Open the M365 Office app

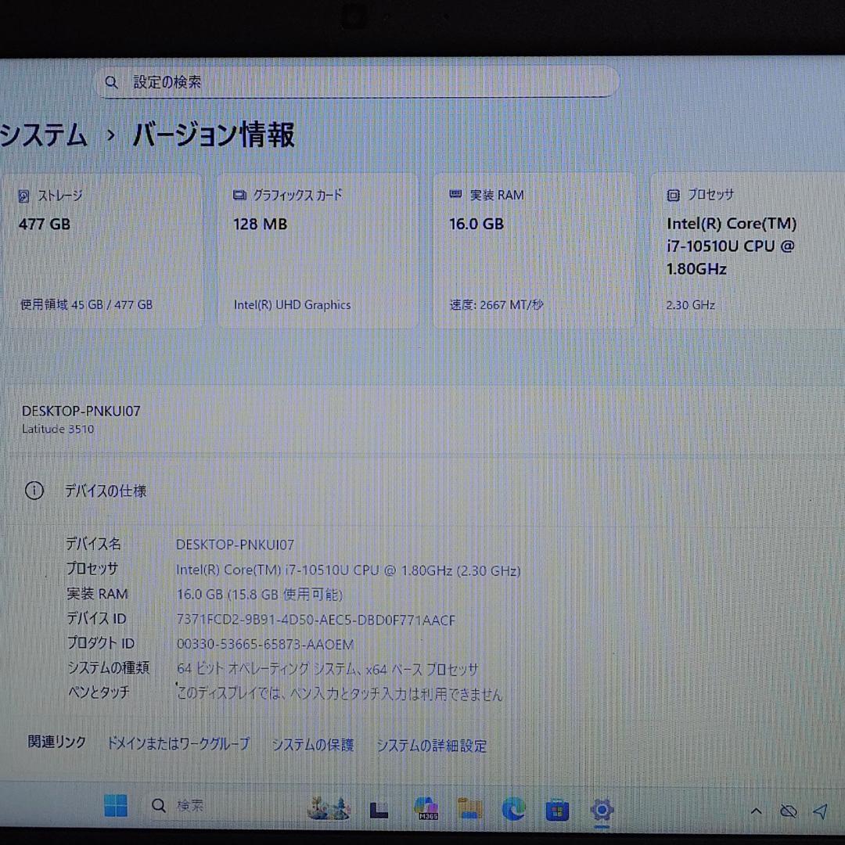click(x=425, y=807)
